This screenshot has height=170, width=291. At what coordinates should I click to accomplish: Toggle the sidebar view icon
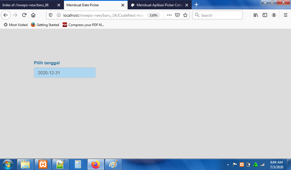tap(265, 15)
